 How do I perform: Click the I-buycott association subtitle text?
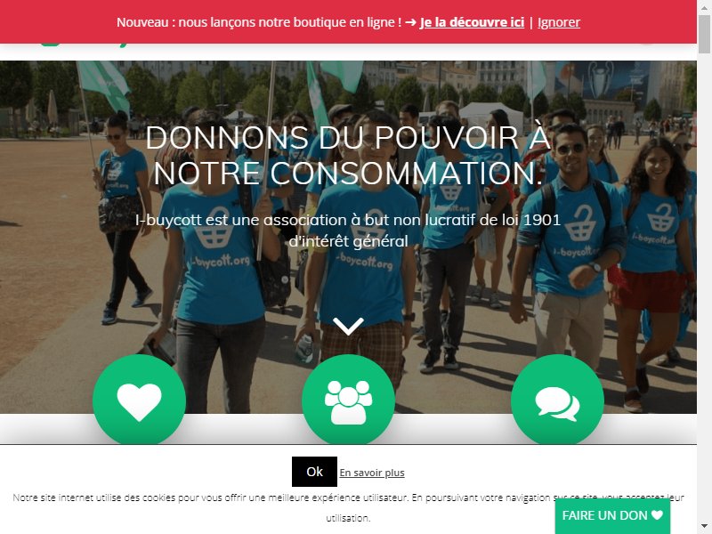click(x=348, y=231)
